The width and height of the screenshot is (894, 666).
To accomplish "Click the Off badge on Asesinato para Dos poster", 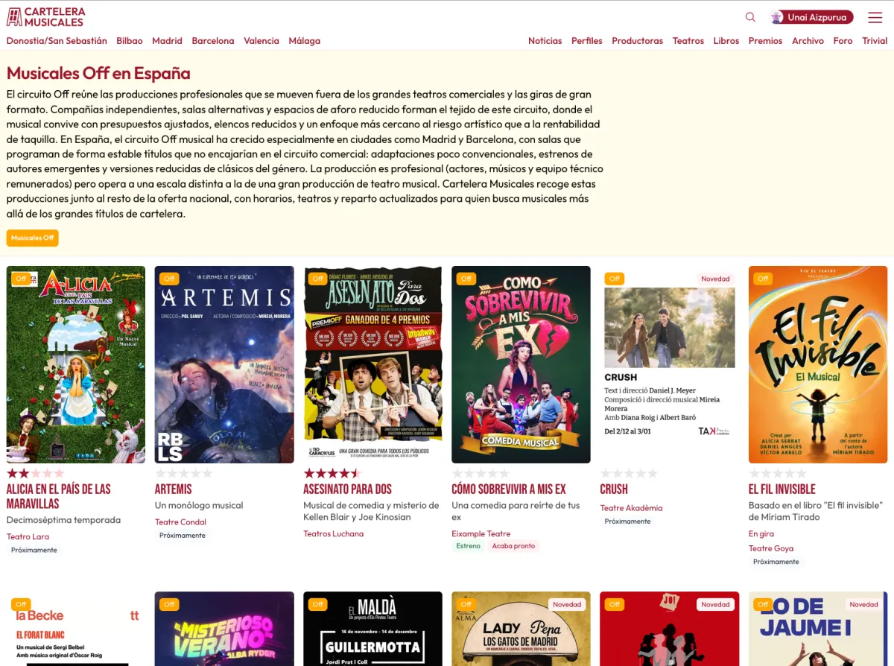I will pyautogui.click(x=318, y=279).
